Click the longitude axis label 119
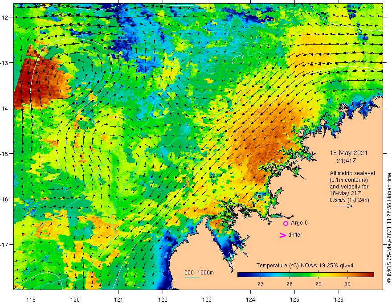Image resolution: width=392 pixels, height=303 pixels. point(31,299)
